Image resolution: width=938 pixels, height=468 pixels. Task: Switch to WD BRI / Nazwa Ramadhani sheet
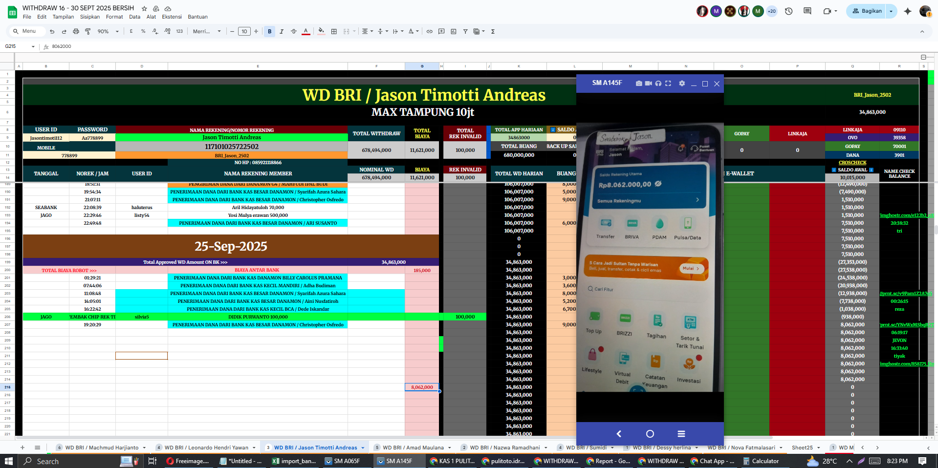505,447
